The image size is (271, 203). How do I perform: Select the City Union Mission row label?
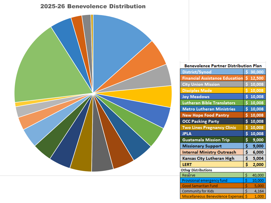pyautogui.click(x=211, y=84)
